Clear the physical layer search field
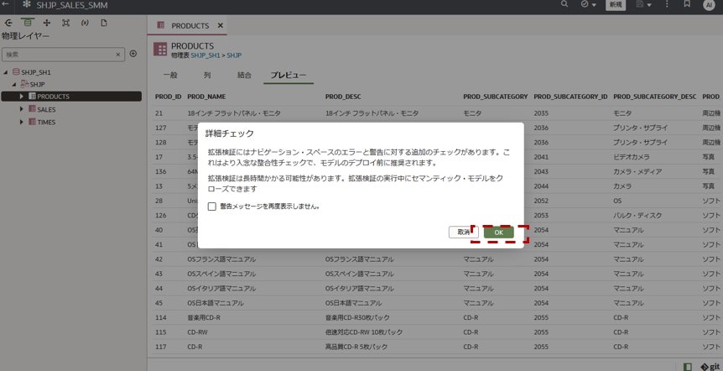723x371 pixels. pyautogui.click(x=118, y=55)
